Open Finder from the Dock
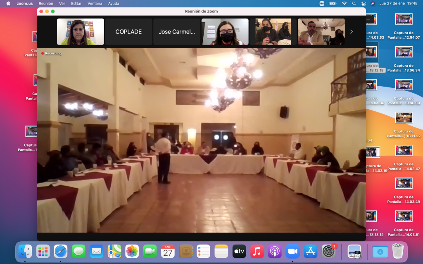Screen dimensions: 423x264 25,252
